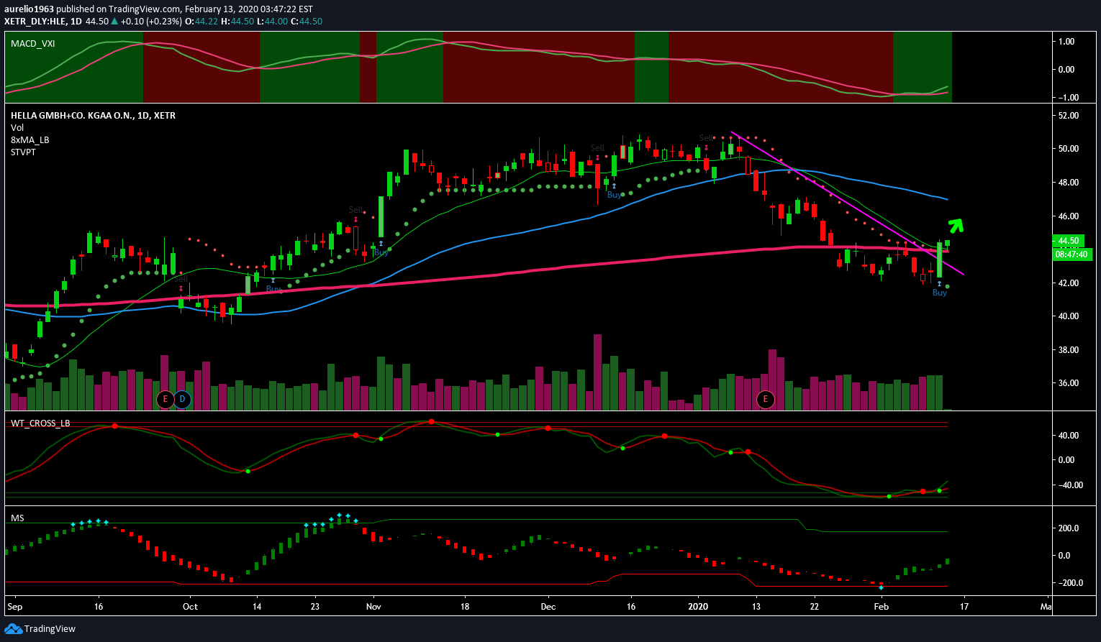Click the L:44.00 low price value
1101x642 pixels.
coord(272,22)
